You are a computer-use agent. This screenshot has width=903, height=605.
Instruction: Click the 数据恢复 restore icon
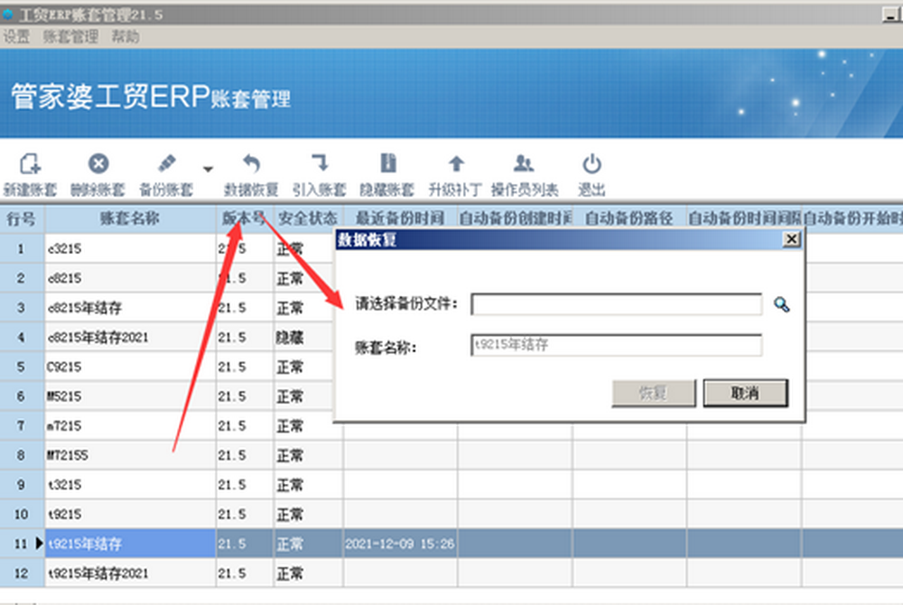[251, 164]
